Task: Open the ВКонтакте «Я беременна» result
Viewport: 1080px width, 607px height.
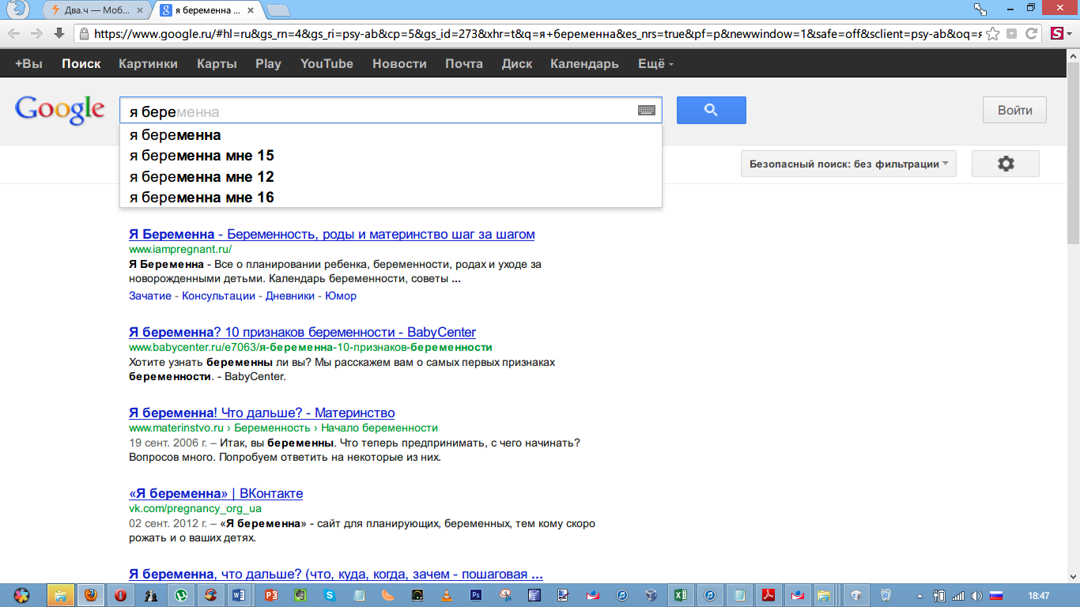Action: pyautogui.click(x=216, y=493)
